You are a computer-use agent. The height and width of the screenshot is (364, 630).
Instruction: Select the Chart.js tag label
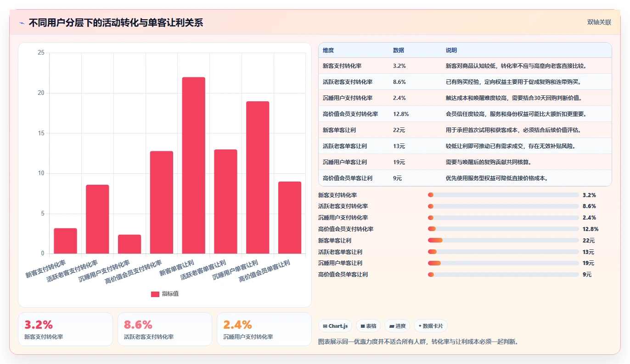click(338, 326)
